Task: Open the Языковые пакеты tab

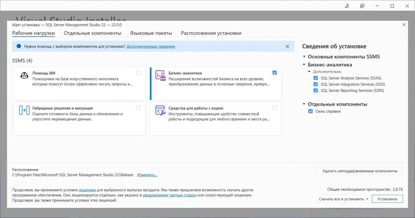Action: (x=151, y=33)
